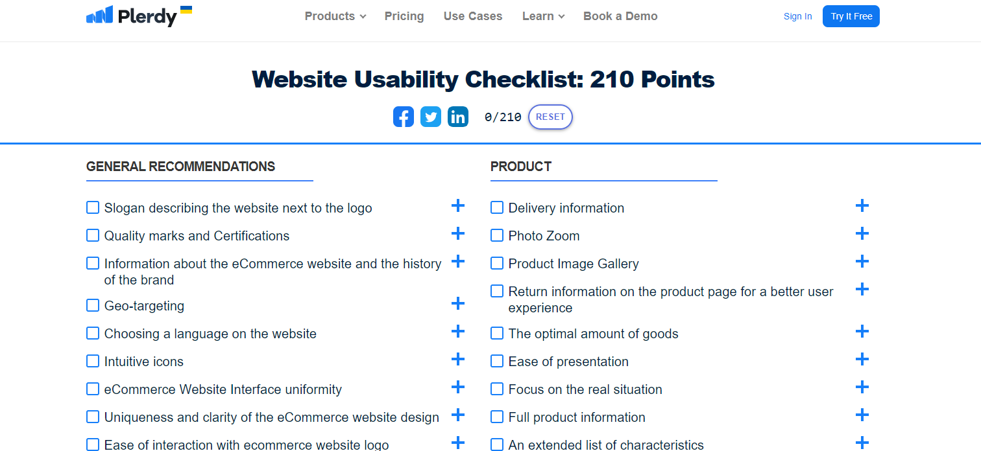Viewport: 981px width, 451px height.
Task: Share the checklist on LinkedIn
Action: tap(457, 117)
